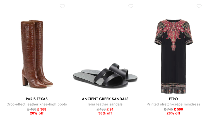The height and width of the screenshot is (119, 212).
Task: Click the crossed-out £ 460 original price
Action: pos(32,109)
